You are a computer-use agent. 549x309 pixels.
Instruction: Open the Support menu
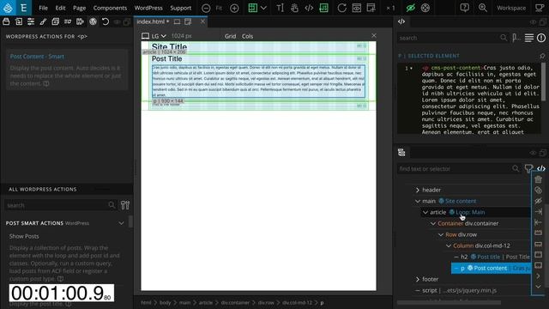tap(181, 8)
